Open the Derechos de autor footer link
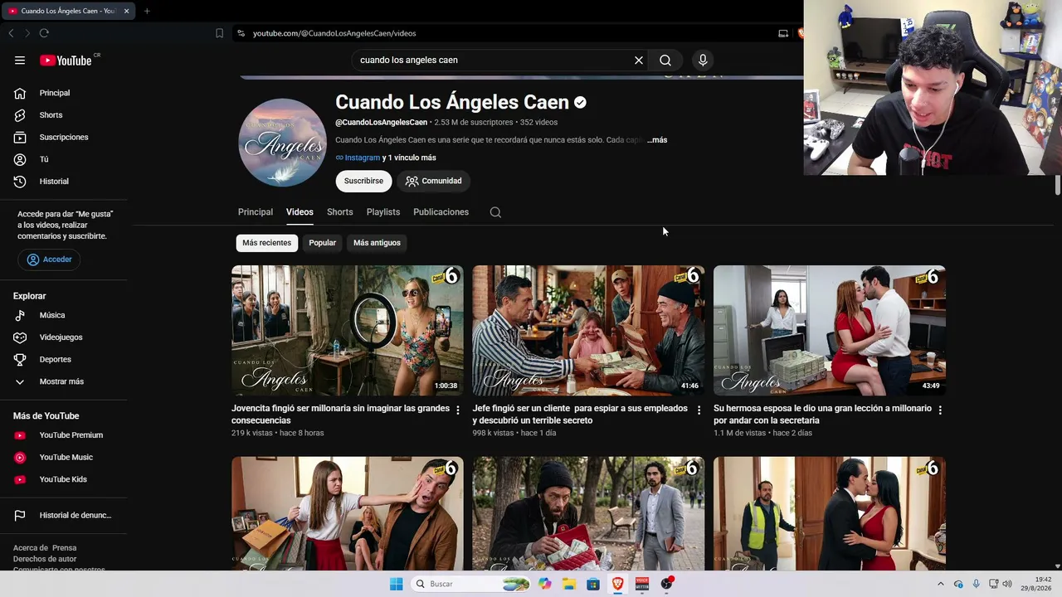Screen dimensions: 1062x597 coord(45,559)
